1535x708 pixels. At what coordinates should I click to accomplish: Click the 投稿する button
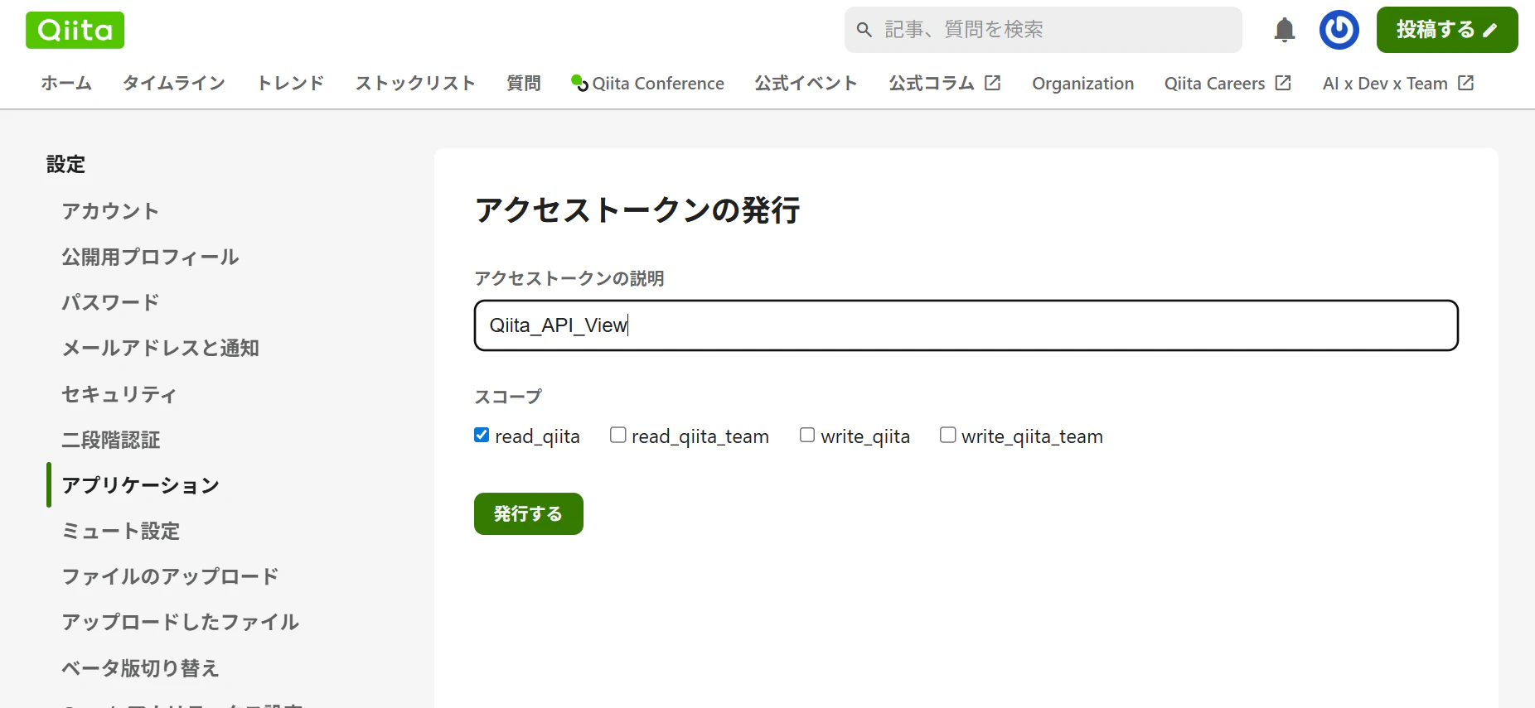(1447, 30)
